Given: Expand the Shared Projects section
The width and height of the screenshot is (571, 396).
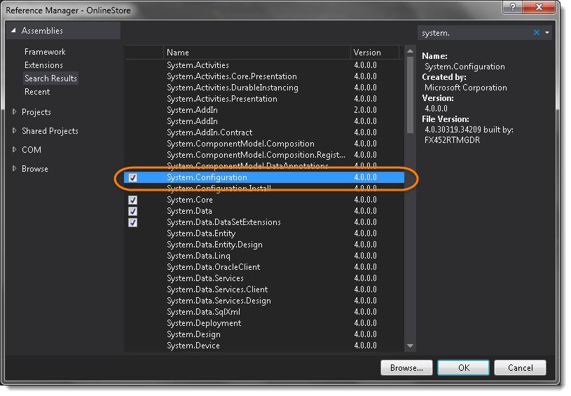Looking at the screenshot, I should click(15, 131).
